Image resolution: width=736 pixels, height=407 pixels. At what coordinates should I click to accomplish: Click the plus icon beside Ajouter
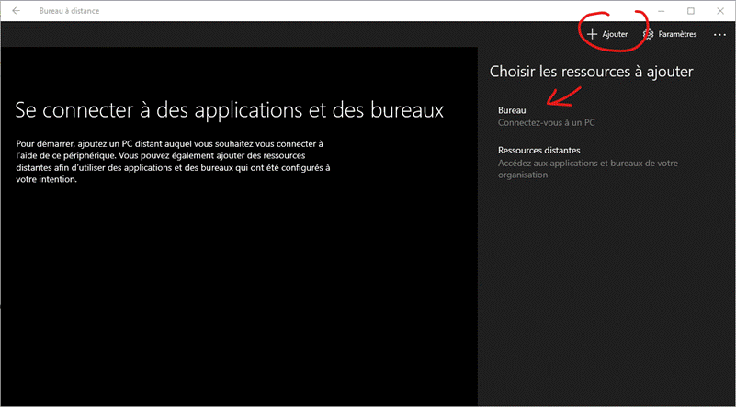593,34
